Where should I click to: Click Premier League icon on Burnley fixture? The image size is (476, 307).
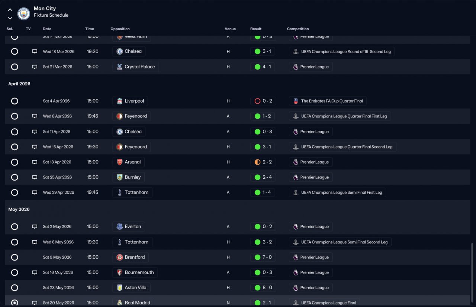click(296, 177)
